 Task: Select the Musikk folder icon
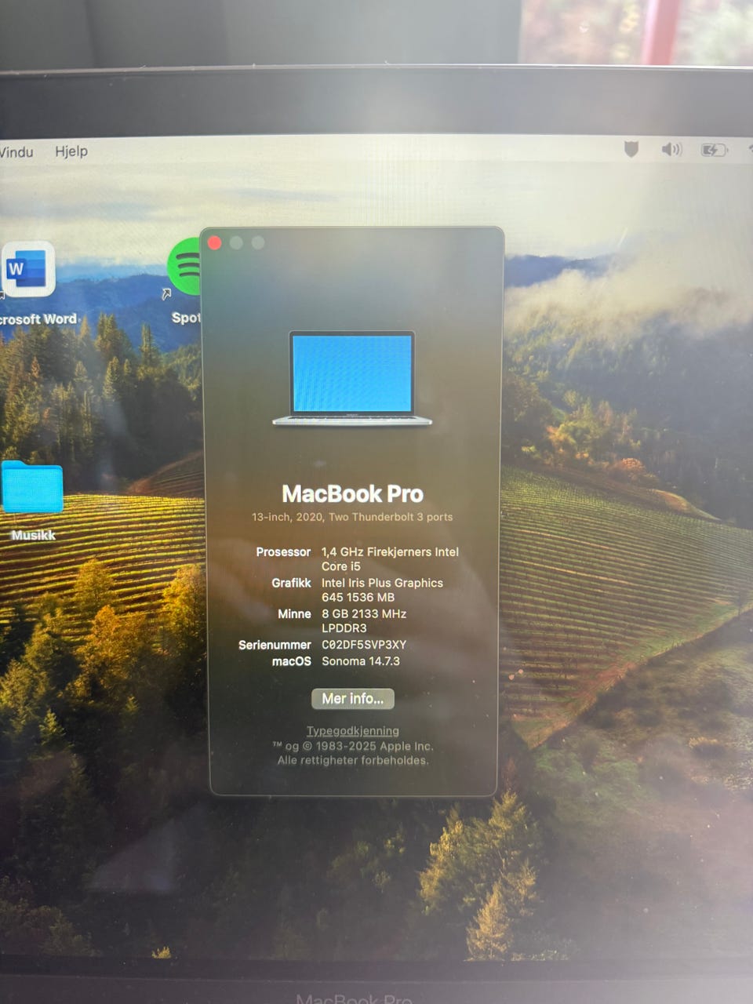click(32, 487)
